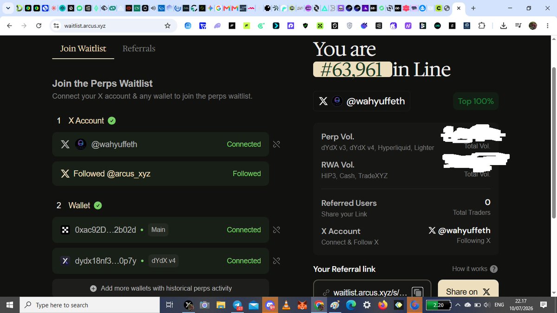Image resolution: width=557 pixels, height=313 pixels.
Task: Click the Following X text in stats
Action: [473, 241]
